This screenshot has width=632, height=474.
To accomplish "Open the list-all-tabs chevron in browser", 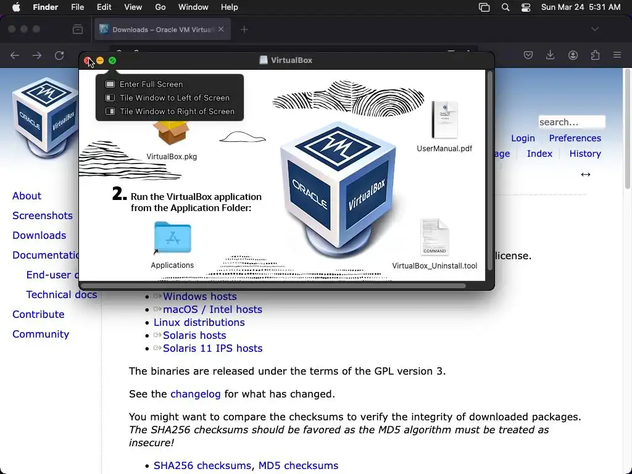I will [594, 29].
